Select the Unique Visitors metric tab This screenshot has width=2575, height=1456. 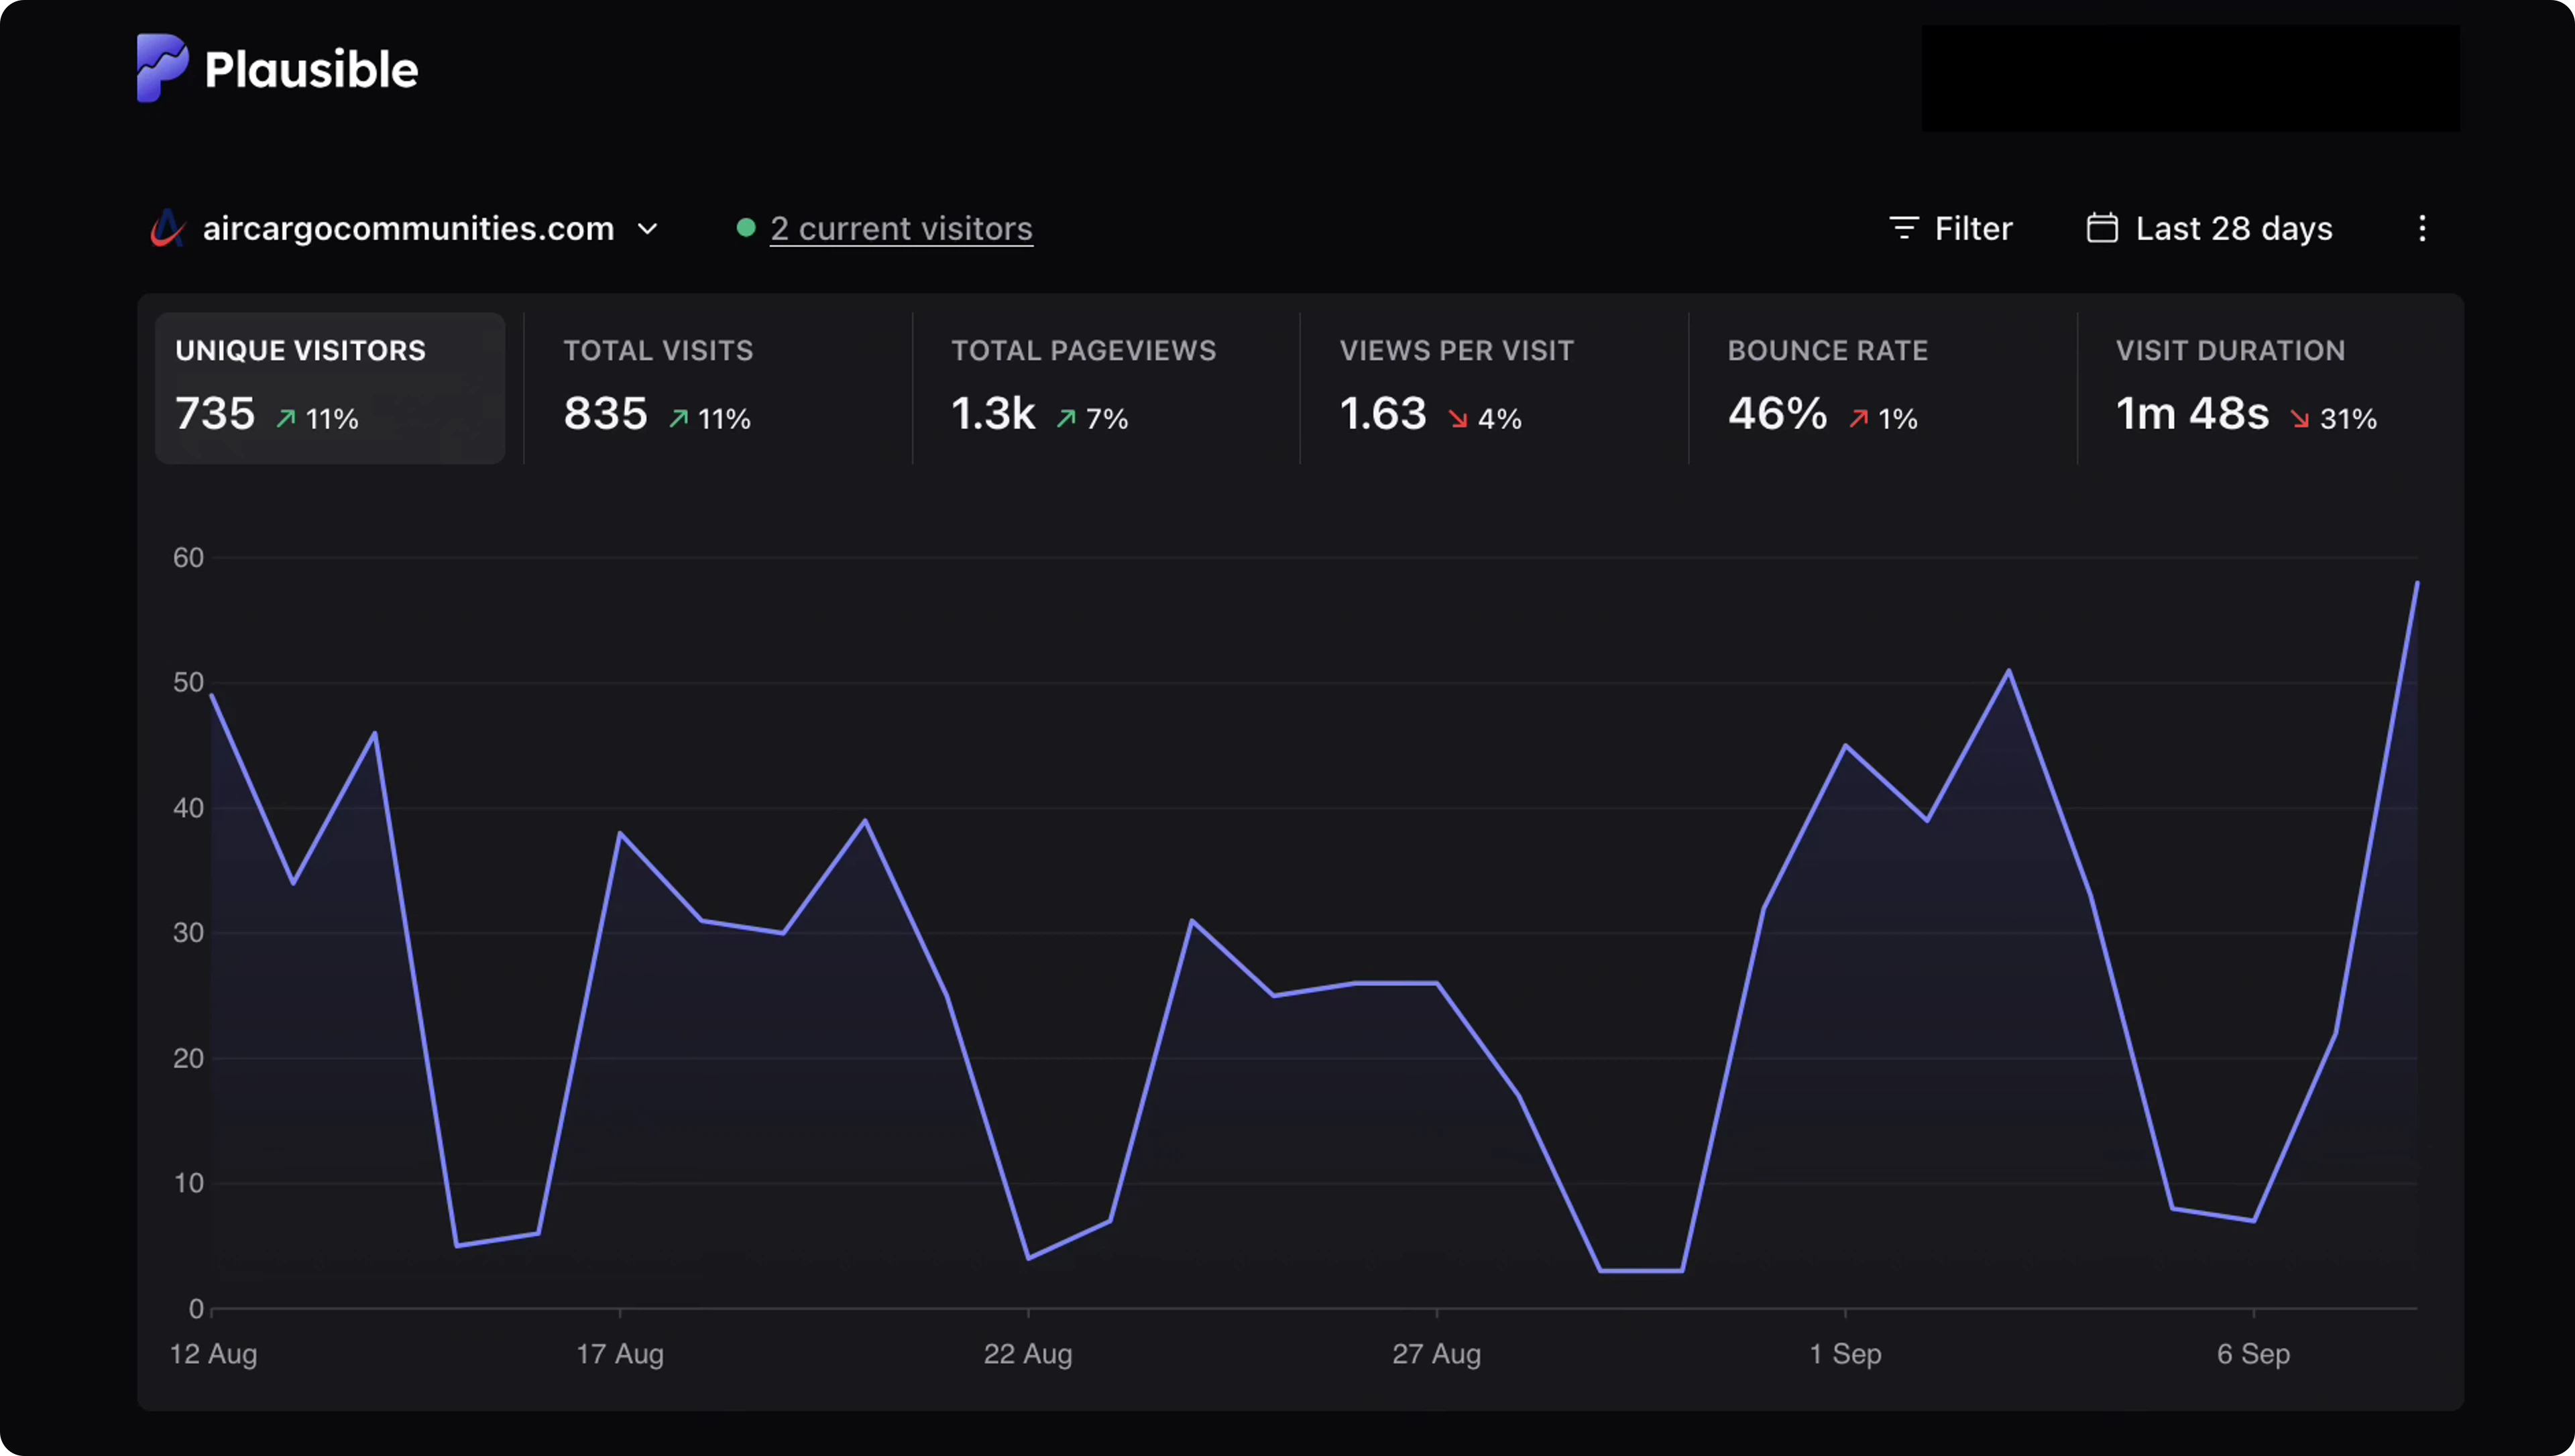(x=330, y=388)
